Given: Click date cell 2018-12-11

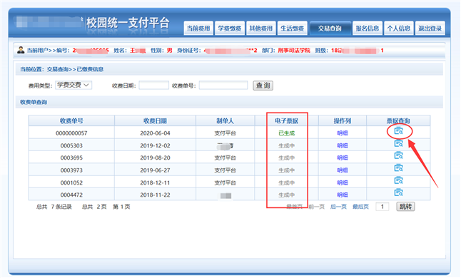Looking at the screenshot, I should point(155,182).
